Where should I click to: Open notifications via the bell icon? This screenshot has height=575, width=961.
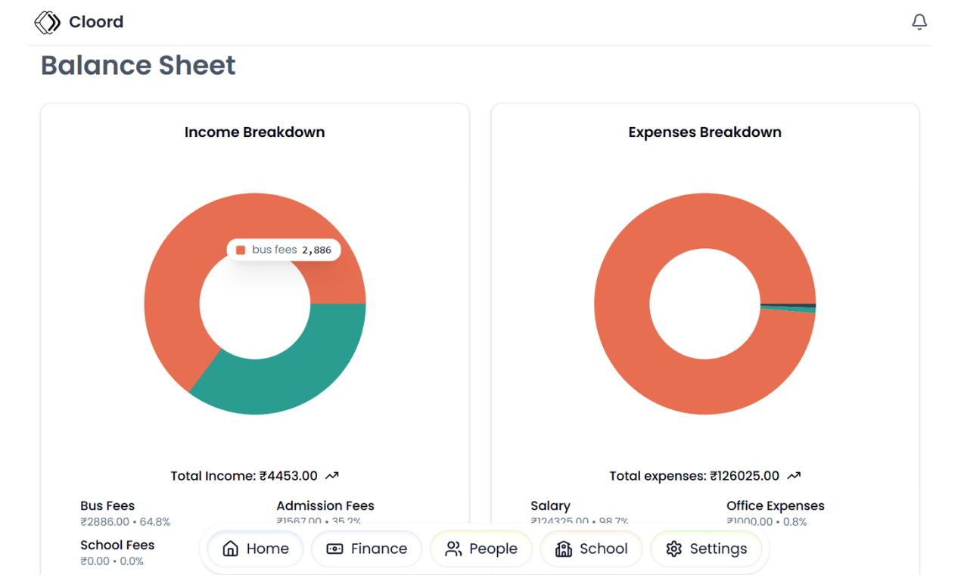click(x=919, y=22)
